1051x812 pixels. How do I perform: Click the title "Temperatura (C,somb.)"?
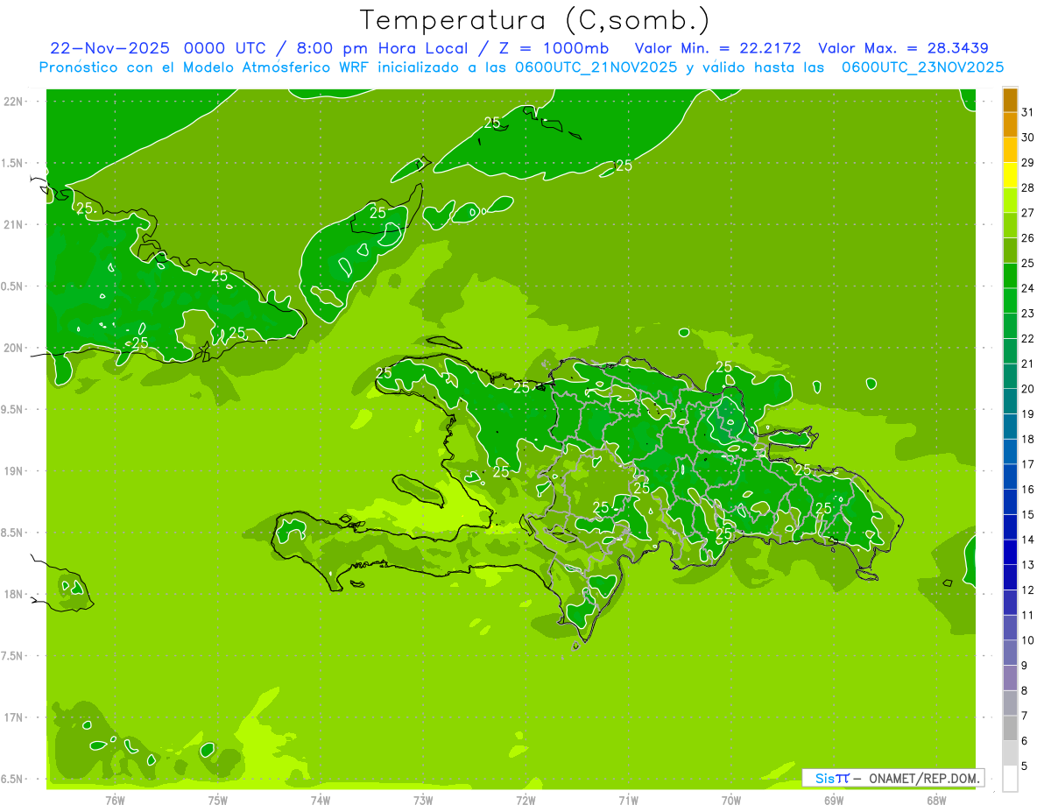[535, 20]
